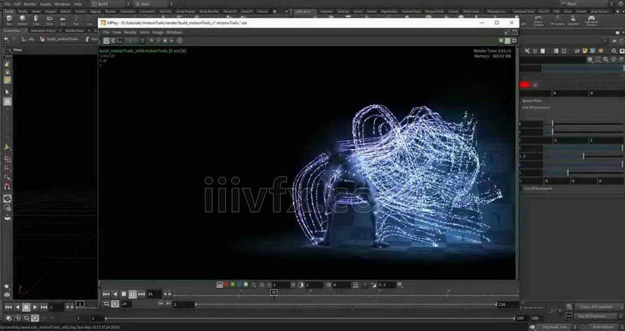Click the info circle icon in MPlay toolbar
625x331 pixels.
point(180,41)
